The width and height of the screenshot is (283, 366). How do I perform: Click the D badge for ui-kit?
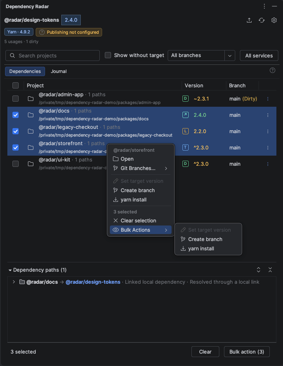[x=186, y=164]
